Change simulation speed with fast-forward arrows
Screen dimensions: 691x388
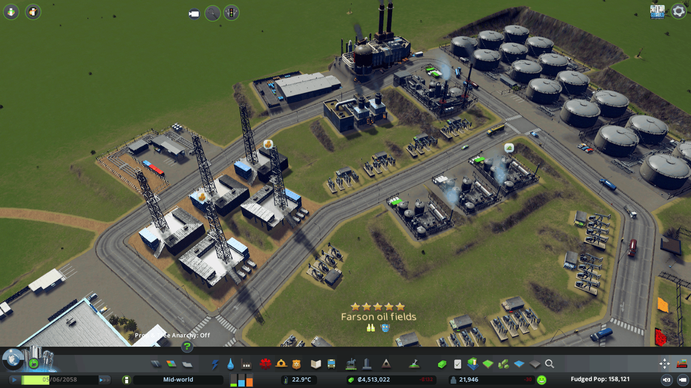point(104,380)
